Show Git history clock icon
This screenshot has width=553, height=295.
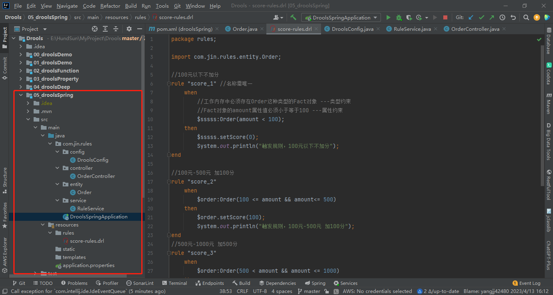502,17
